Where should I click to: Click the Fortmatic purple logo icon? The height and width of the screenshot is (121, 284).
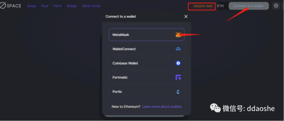coord(178,77)
